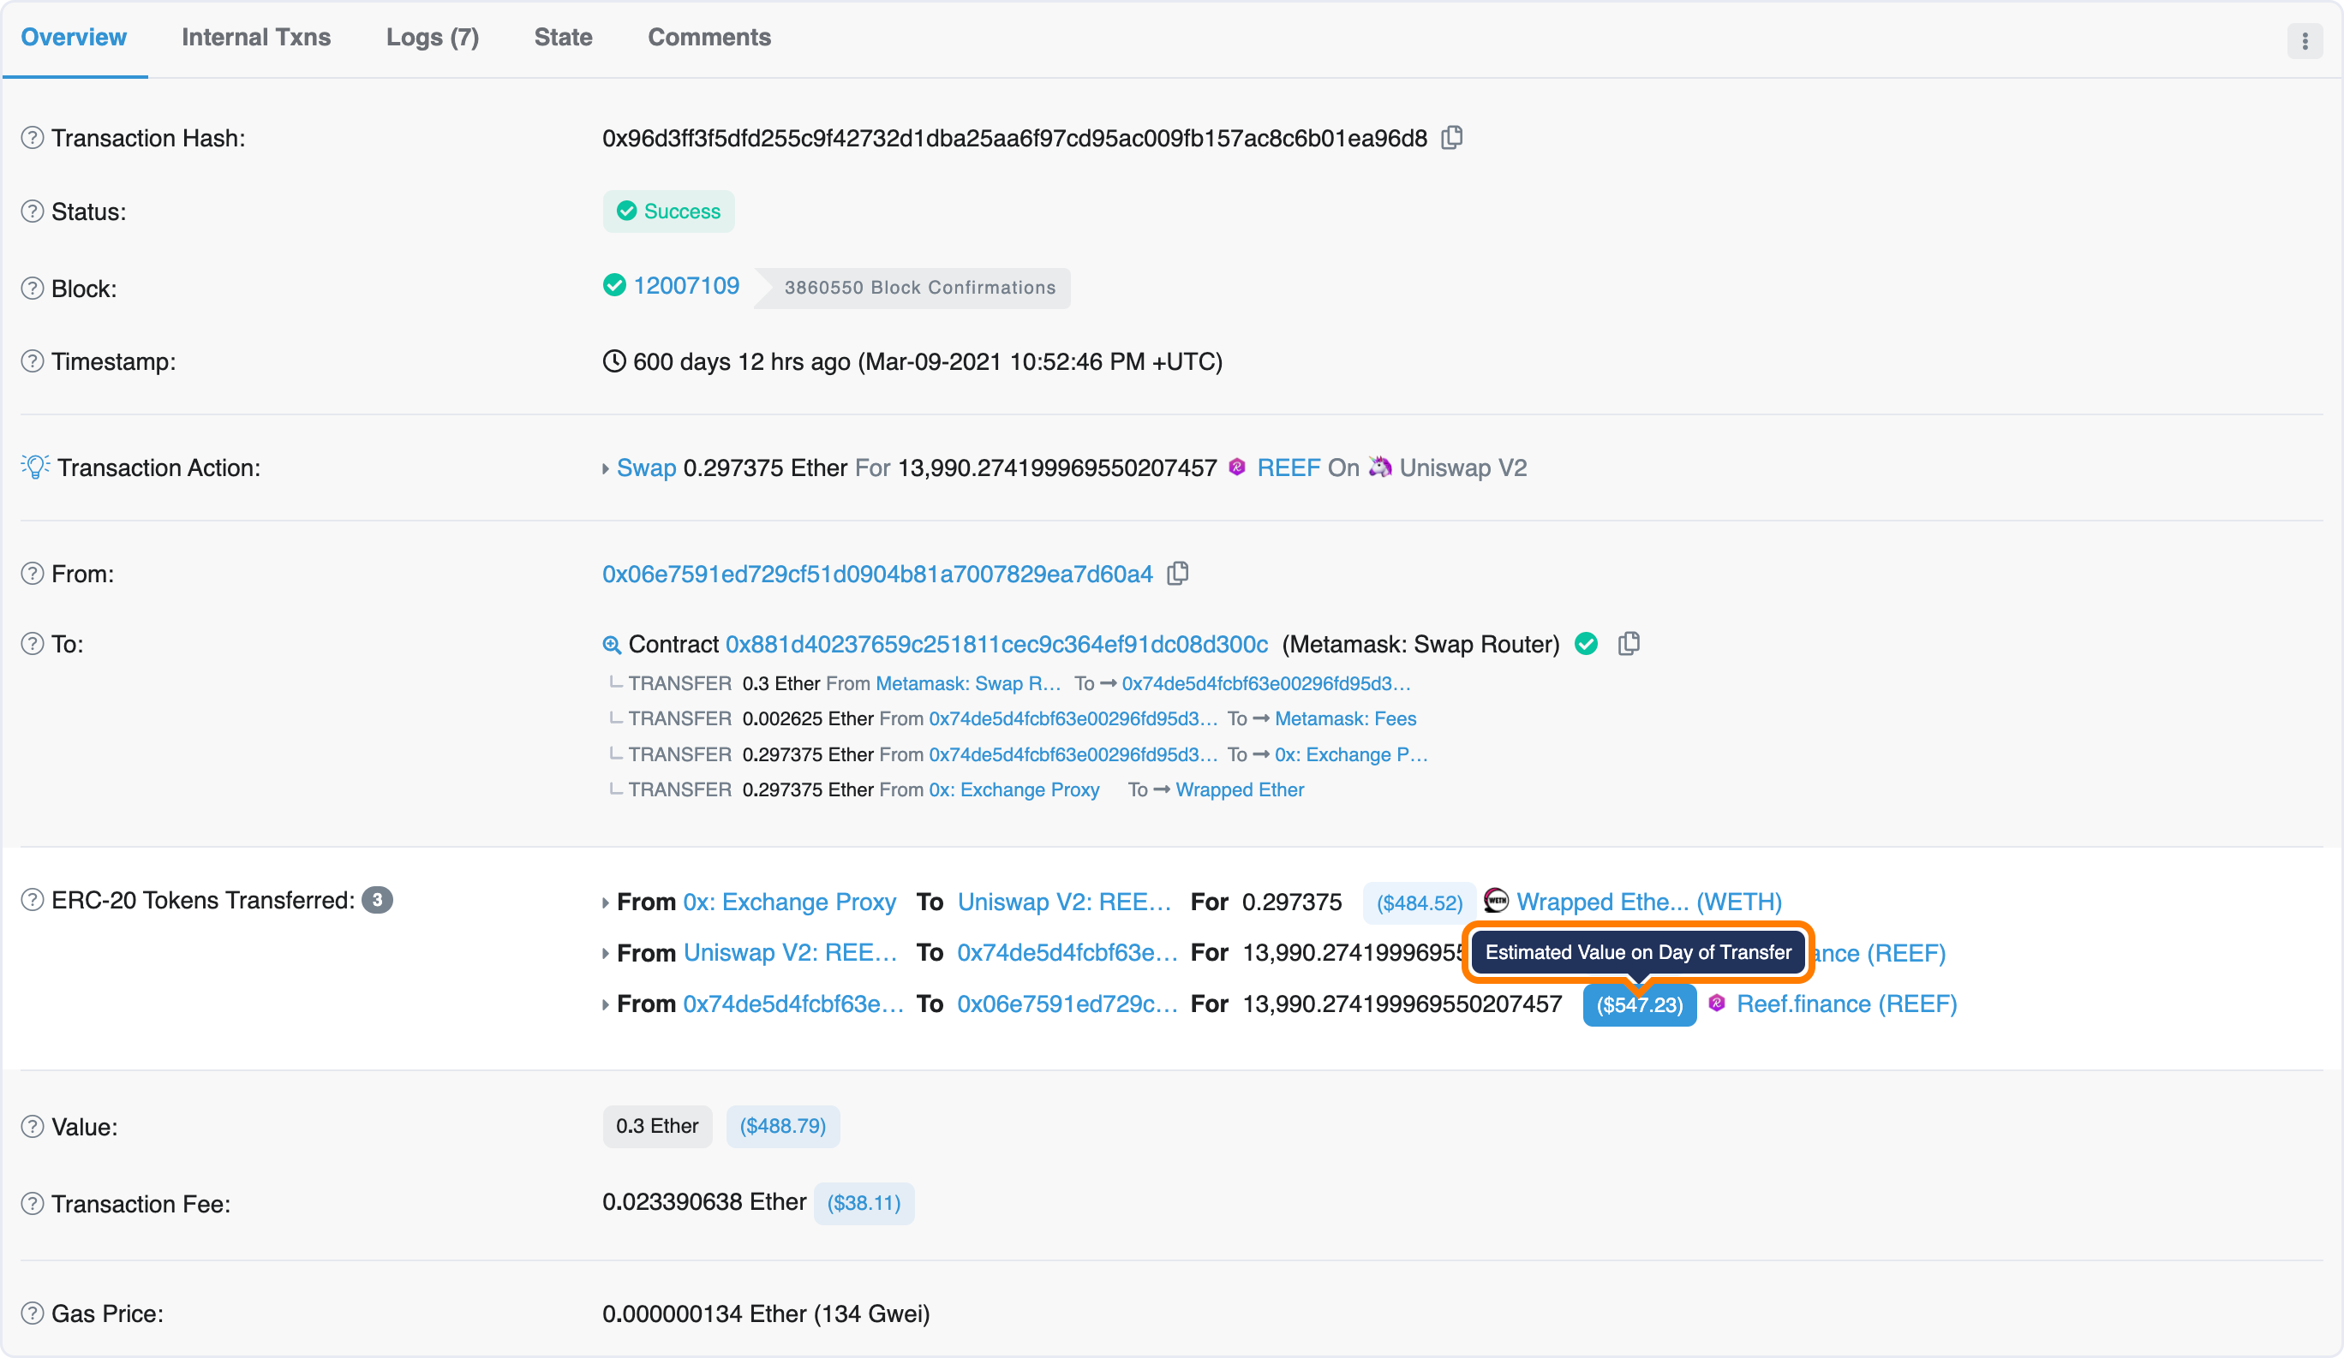Click the ($484.52) WETH value badge
This screenshot has width=2344, height=1358.
[1420, 902]
